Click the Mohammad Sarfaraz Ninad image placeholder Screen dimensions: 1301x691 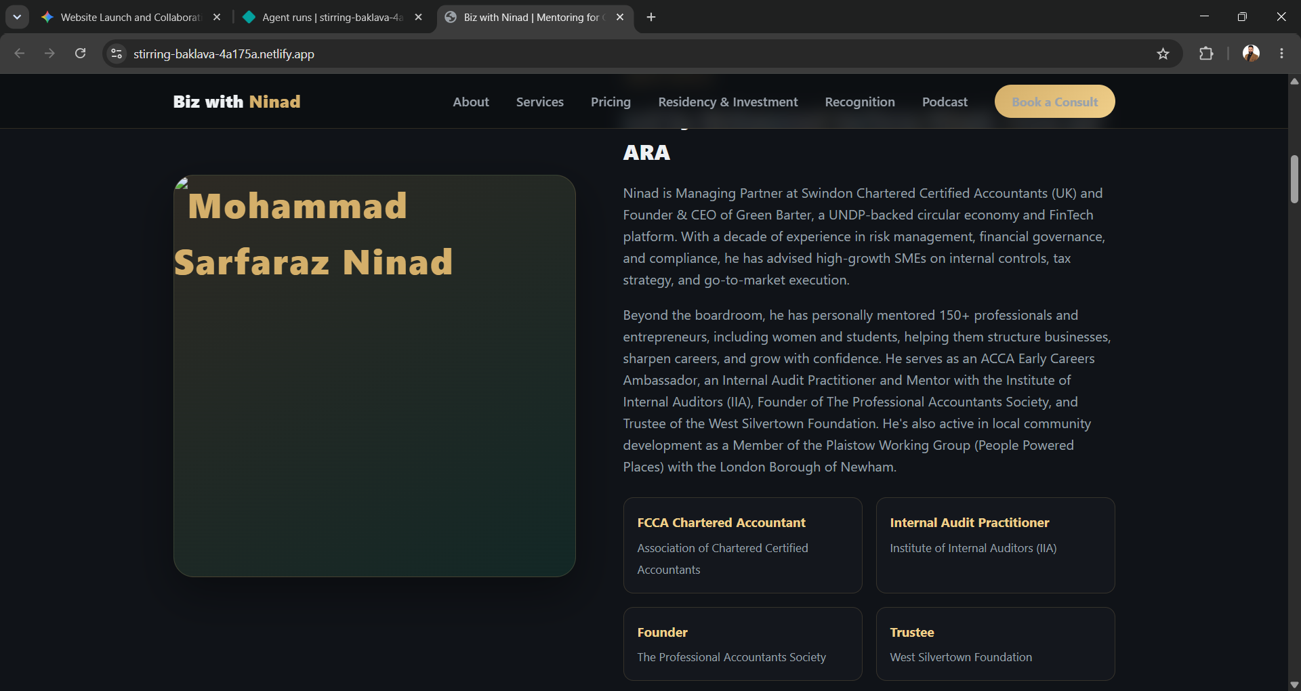point(375,376)
